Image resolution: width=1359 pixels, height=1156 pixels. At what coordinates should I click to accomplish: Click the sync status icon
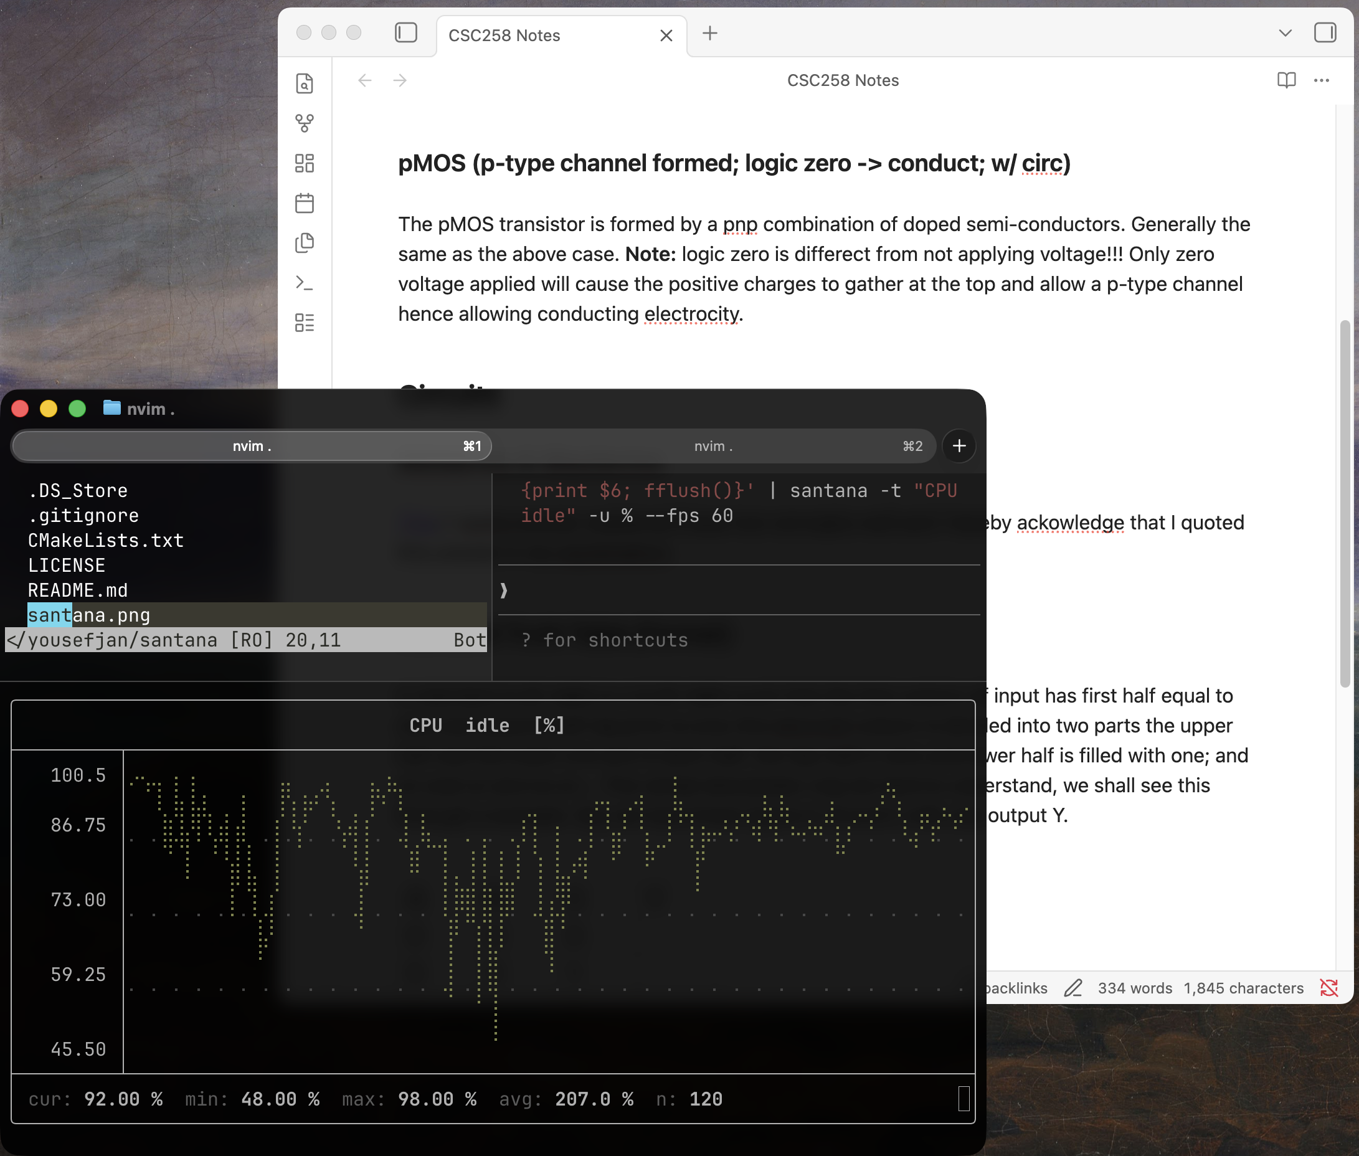1329,988
